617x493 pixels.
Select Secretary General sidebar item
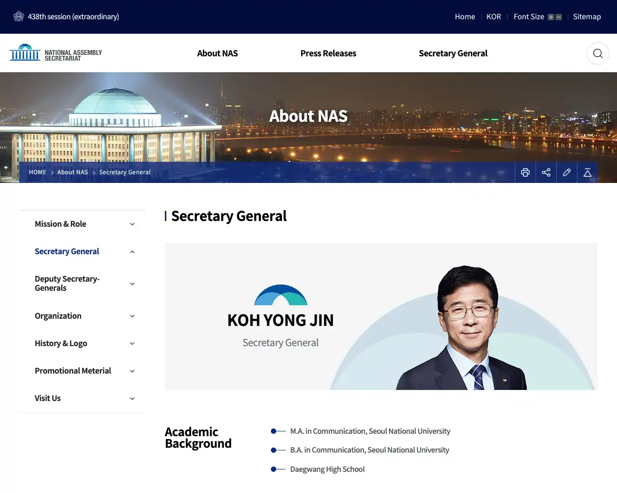[x=67, y=251]
